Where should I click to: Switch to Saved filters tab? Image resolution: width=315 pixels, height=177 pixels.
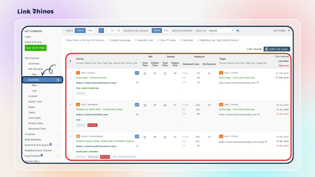point(80,30)
